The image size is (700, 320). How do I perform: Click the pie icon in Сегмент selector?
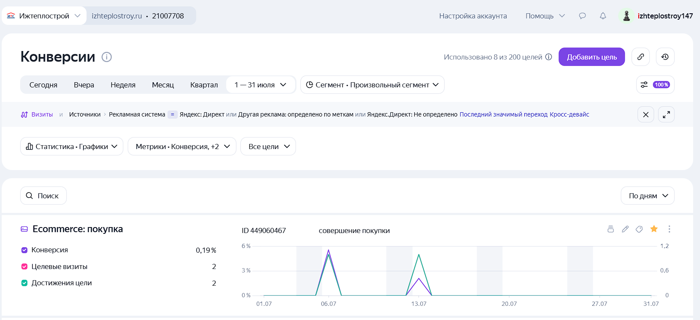click(309, 85)
